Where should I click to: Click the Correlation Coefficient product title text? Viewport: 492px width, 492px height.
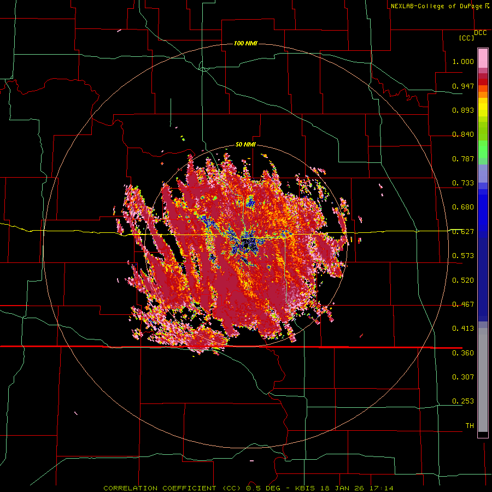(x=172, y=488)
